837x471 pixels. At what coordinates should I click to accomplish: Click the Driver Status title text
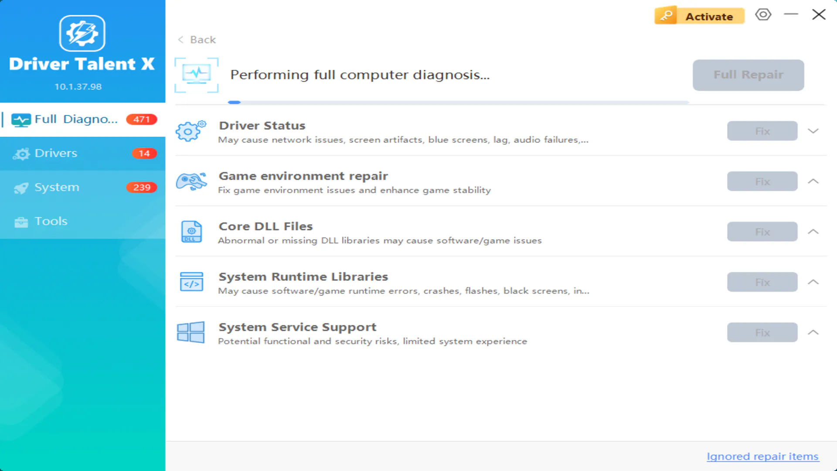pos(262,126)
